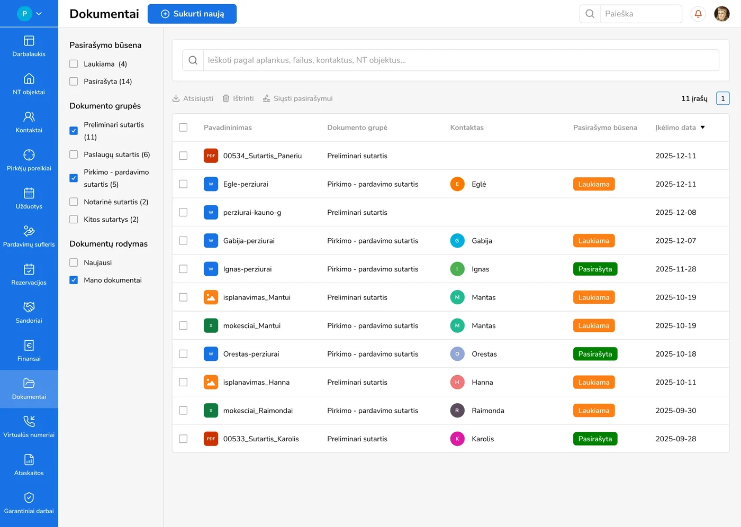Open the notifications bell
Image resolution: width=741 pixels, height=527 pixels.
[698, 14]
